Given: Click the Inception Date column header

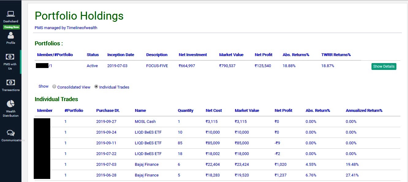Looking at the screenshot, I should coord(121,55).
